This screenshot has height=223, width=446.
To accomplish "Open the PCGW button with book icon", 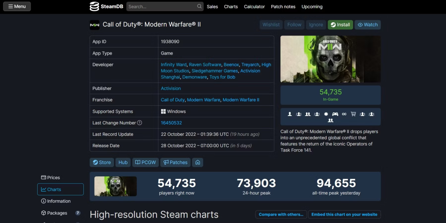I will click(145, 162).
